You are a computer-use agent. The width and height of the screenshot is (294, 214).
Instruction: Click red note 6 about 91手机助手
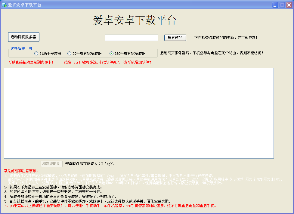pos(110,206)
